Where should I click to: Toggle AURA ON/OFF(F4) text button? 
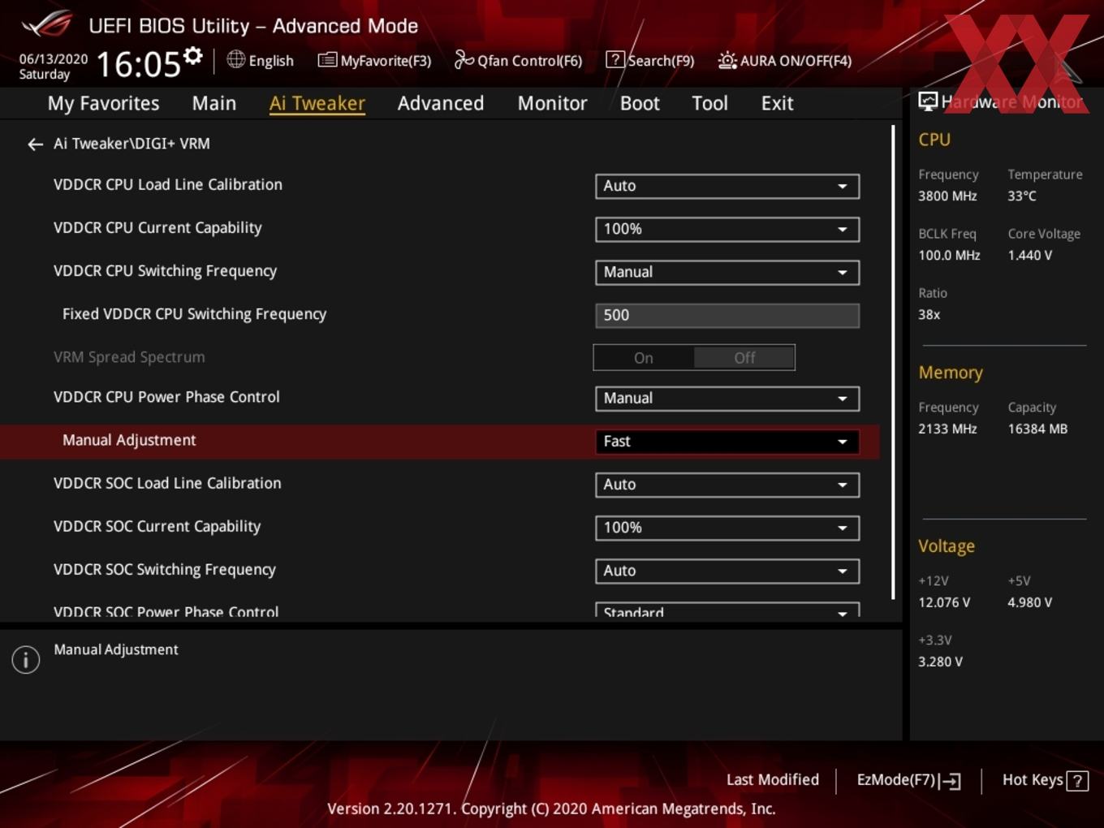[x=796, y=61]
